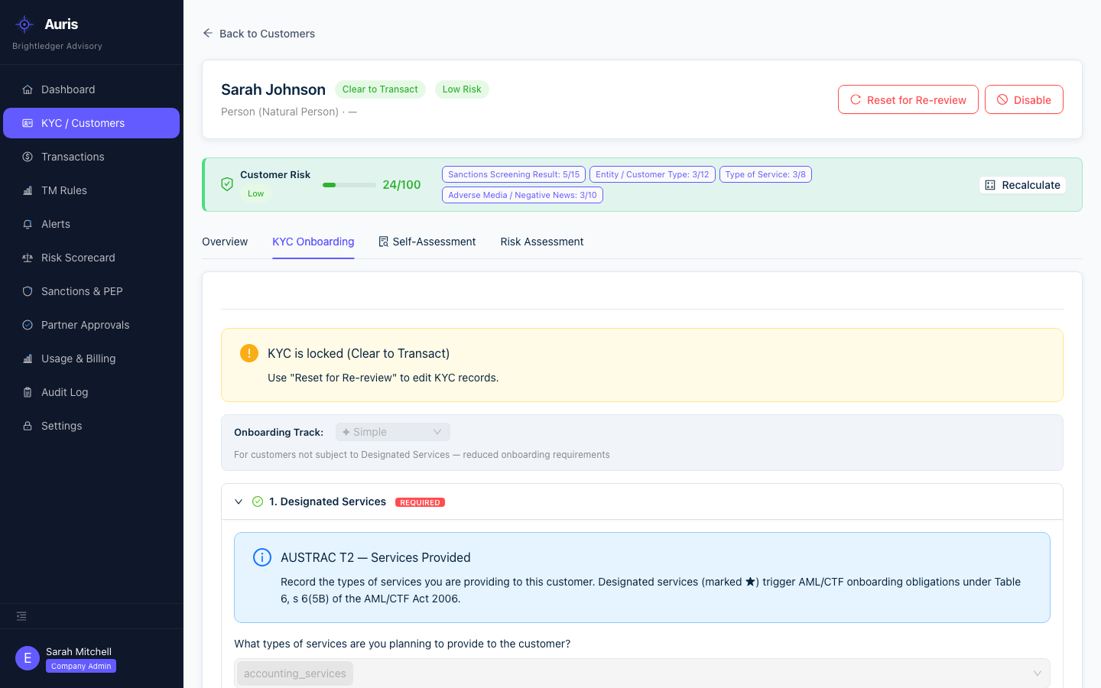The width and height of the screenshot is (1101, 688).
Task: Click the reload icon in Reset for Re-review
Action: pyautogui.click(x=856, y=99)
